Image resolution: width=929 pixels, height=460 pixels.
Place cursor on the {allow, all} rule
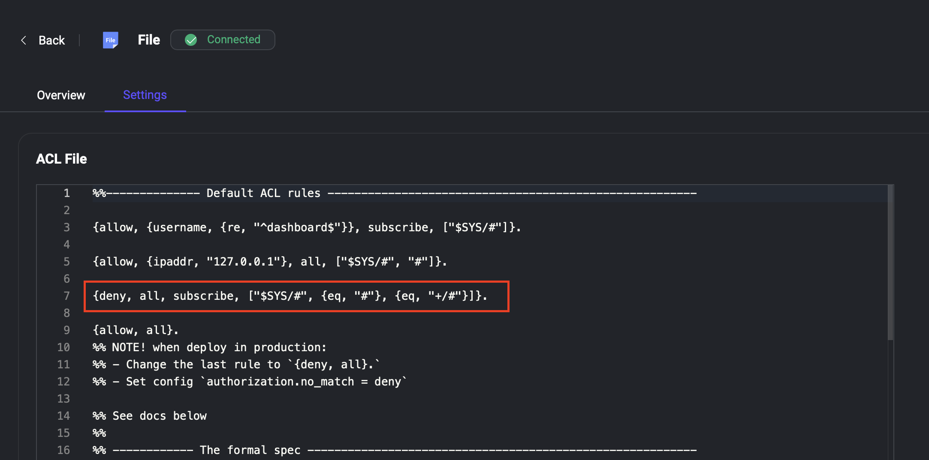(136, 330)
